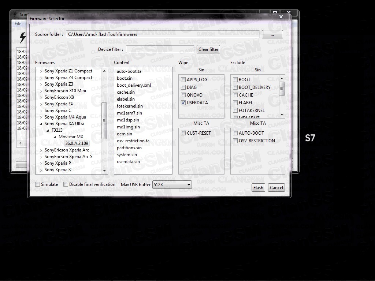Select auto-boot.ta in Content list
The height and width of the screenshot is (281, 375).
tap(129, 71)
